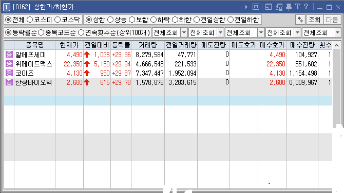Click stock name 코이즈
This screenshot has height=193, width=344.
pos(24,73)
